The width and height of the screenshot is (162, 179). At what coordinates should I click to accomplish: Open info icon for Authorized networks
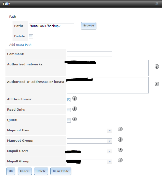coord(157,66)
